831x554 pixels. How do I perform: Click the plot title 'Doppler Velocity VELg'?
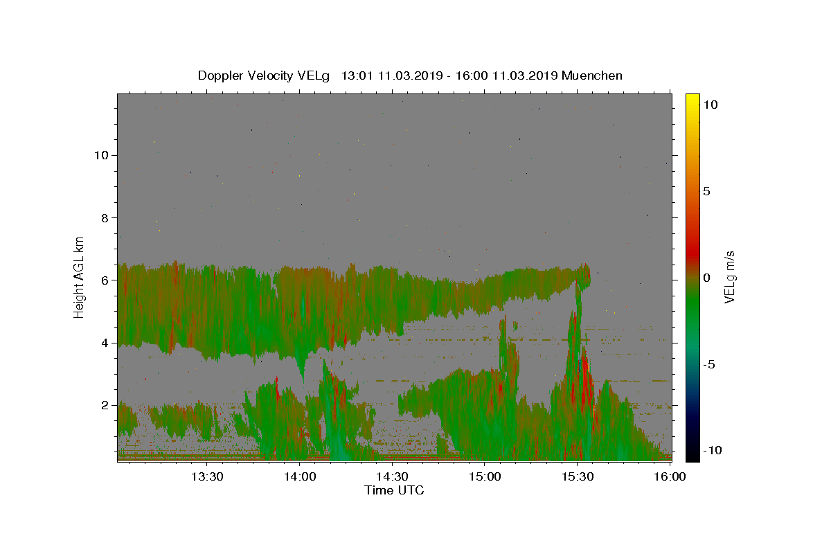(x=265, y=76)
